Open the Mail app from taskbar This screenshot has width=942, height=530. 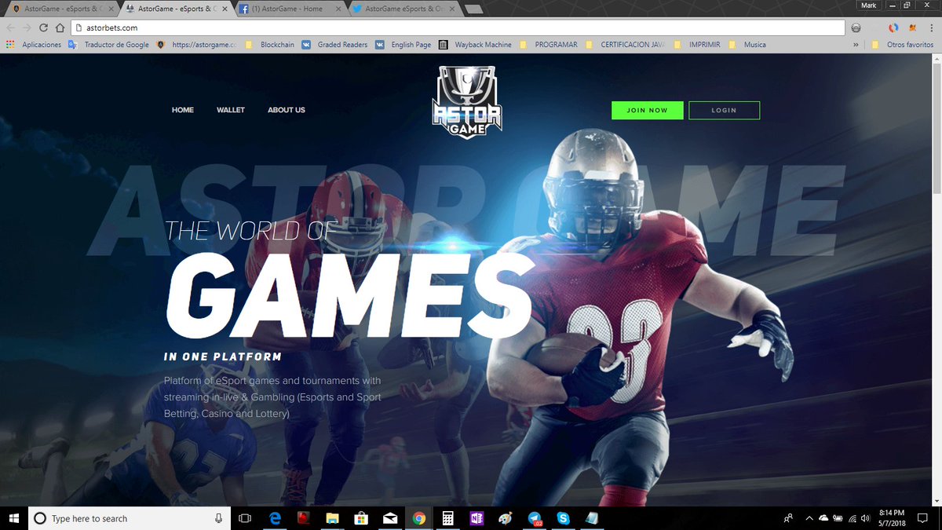coord(390,518)
